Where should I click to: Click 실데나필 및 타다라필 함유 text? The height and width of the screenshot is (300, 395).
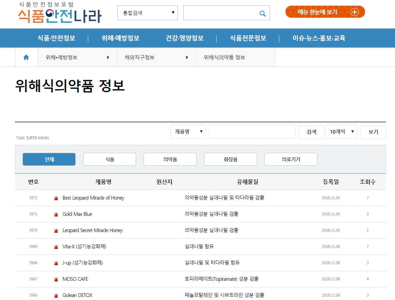[x=212, y=263]
